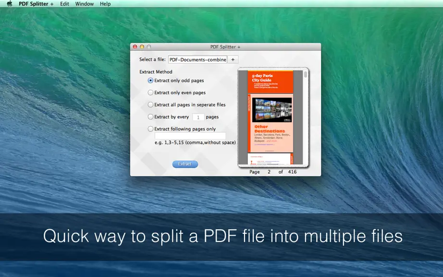Click the preview pane scrollbar

[x=306, y=117]
